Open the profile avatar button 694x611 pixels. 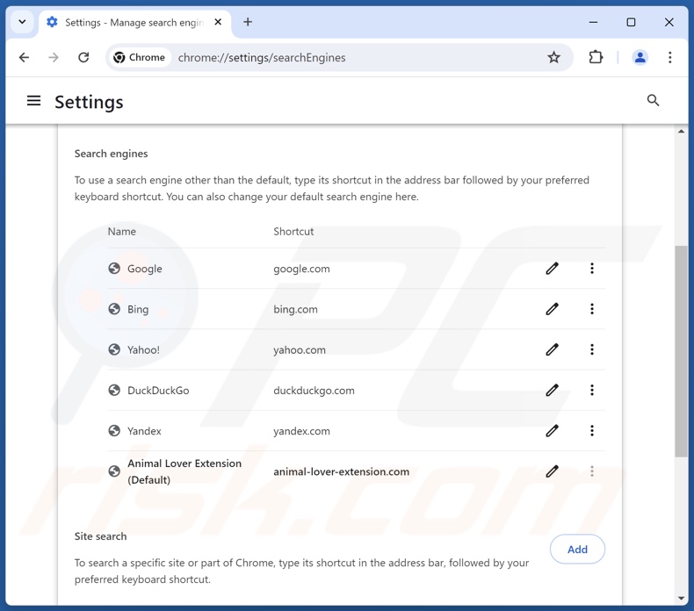[x=640, y=58]
